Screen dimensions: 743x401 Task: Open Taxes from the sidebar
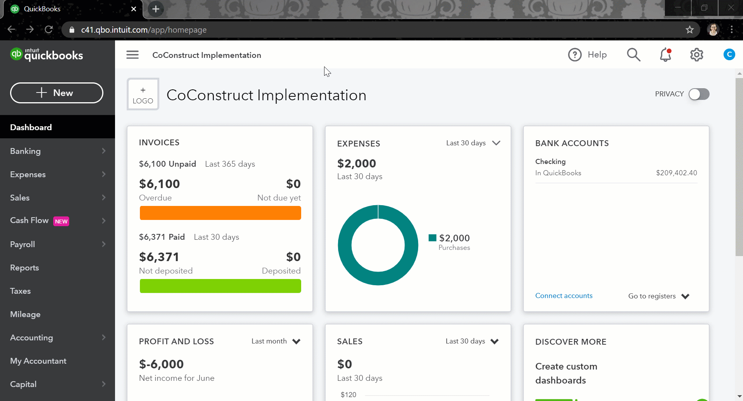click(58, 291)
